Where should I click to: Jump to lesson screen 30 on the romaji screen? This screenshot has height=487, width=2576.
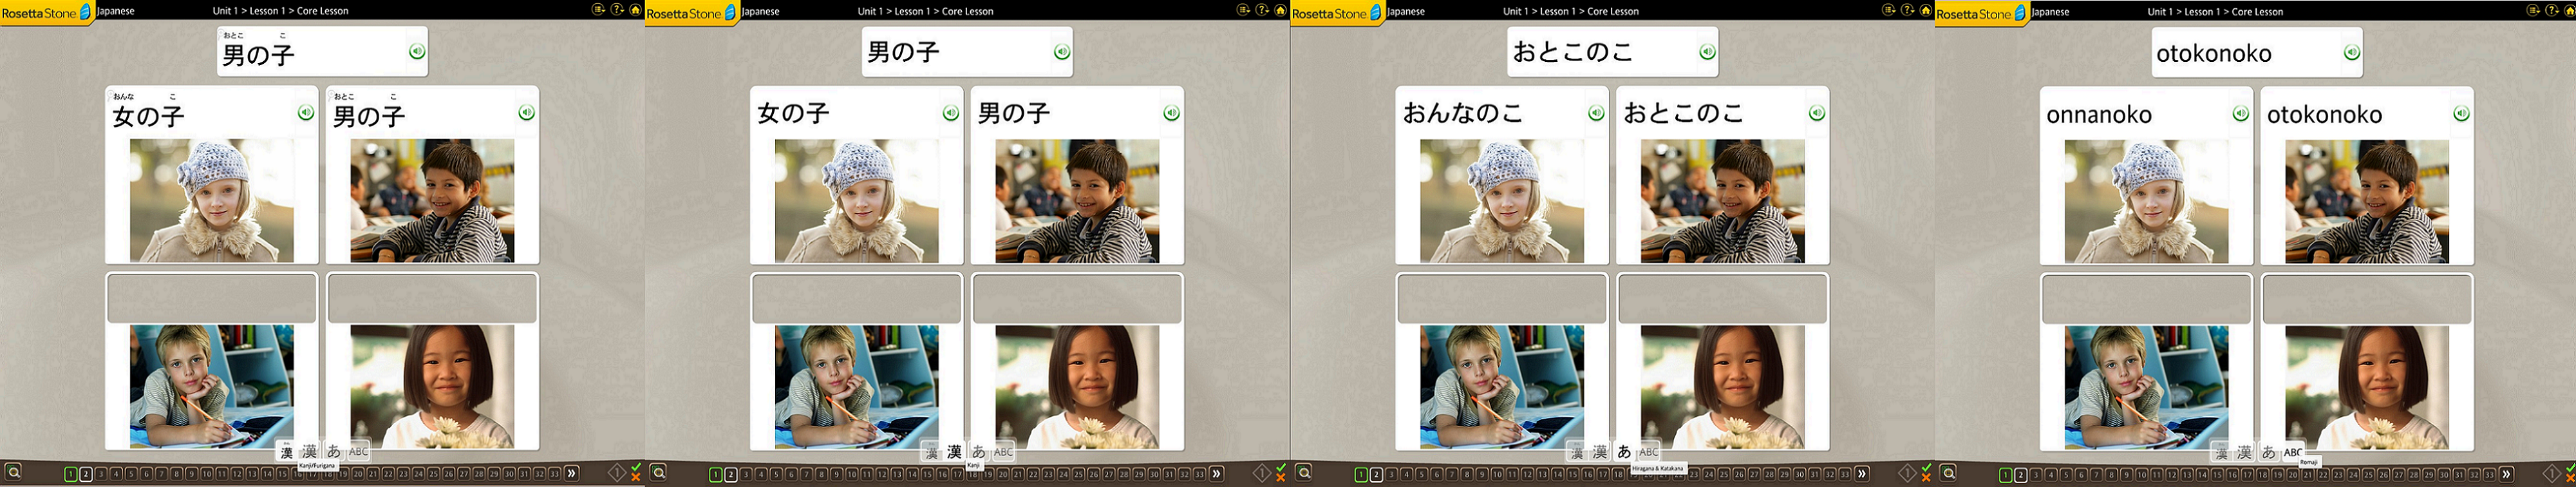[x=2443, y=474]
